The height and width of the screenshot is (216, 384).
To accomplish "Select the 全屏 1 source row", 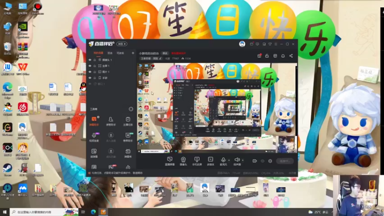I will [111, 66].
